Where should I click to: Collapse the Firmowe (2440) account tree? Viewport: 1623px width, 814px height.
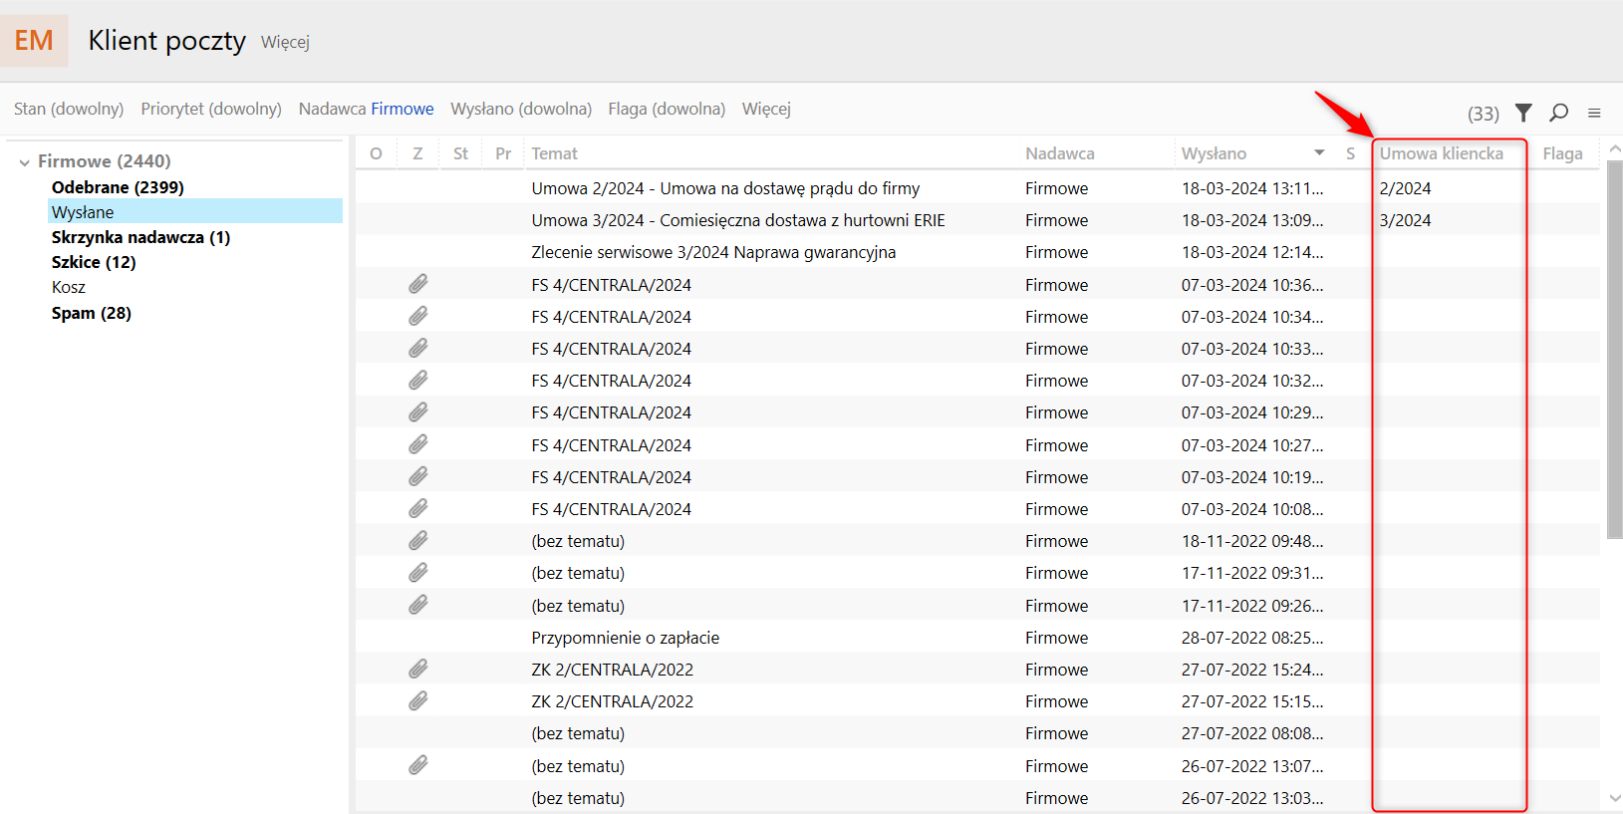(25, 161)
